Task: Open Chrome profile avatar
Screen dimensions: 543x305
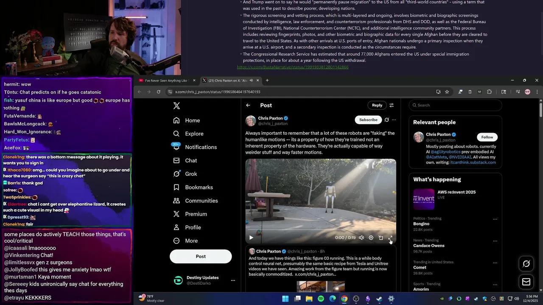Action: click(527, 92)
